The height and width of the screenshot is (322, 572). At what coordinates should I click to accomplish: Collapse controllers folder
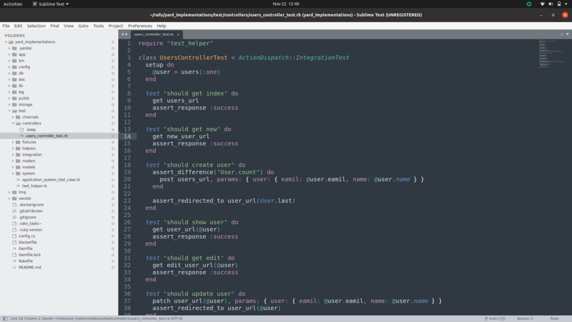13,124
